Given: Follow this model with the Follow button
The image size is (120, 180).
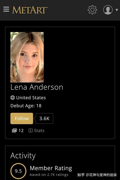Looking at the screenshot, I should click(x=22, y=118).
